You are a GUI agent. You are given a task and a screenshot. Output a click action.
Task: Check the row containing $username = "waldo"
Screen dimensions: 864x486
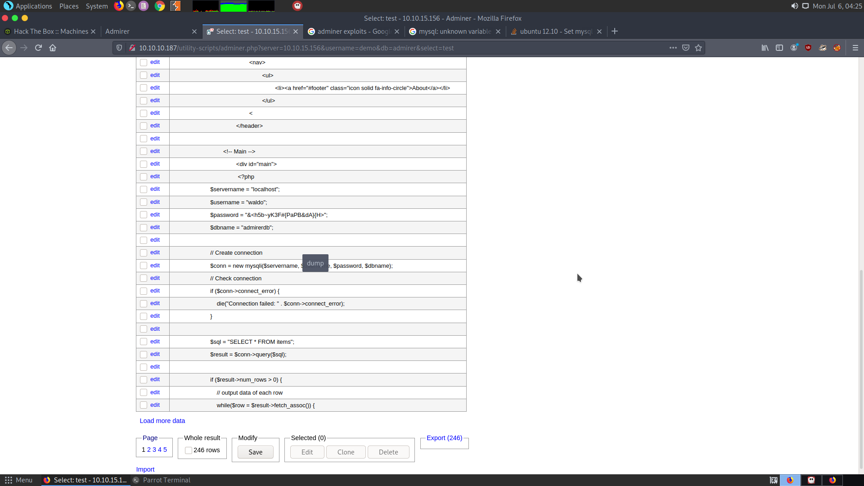point(144,202)
